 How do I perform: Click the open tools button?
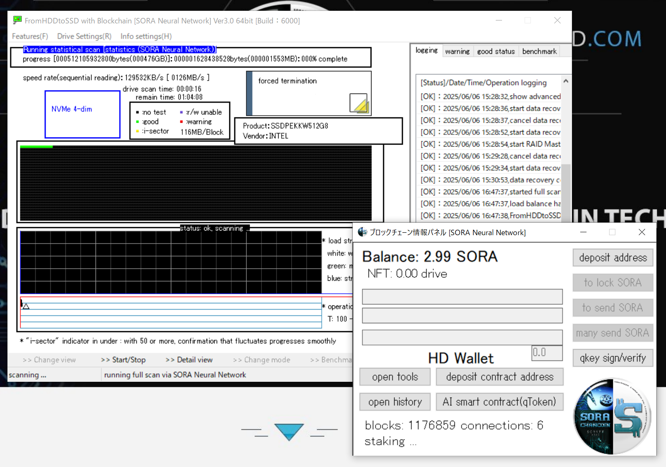click(395, 377)
